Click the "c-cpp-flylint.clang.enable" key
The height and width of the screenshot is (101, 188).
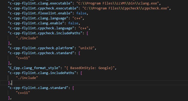36,23
